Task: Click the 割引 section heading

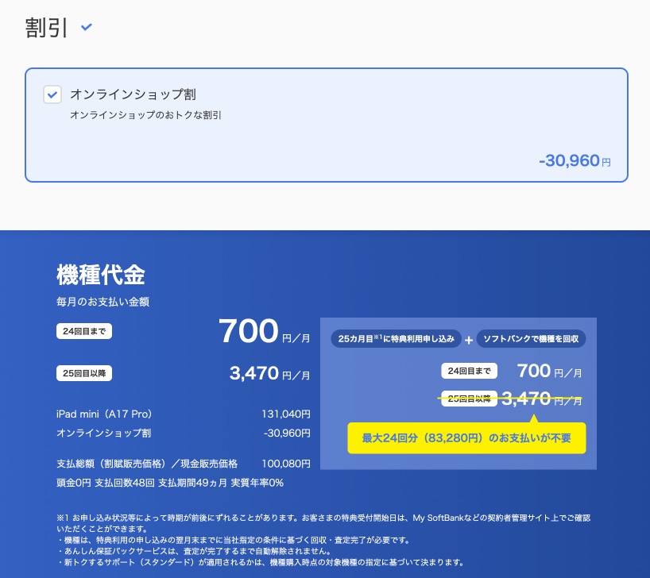Action: point(47,28)
